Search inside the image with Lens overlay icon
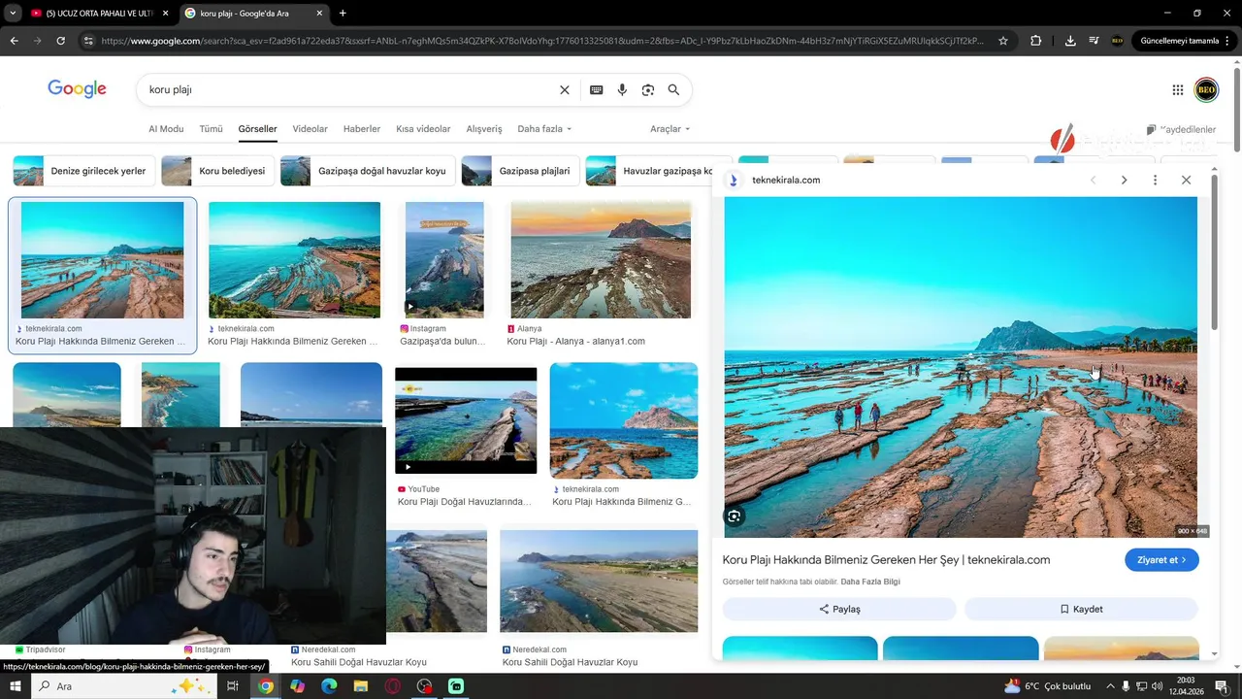1242x699 pixels. (x=734, y=516)
